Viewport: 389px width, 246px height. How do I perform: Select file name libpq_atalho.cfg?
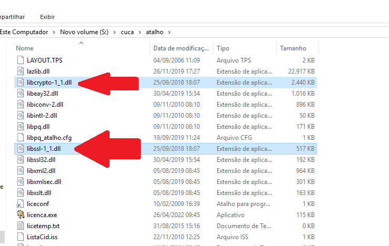(x=49, y=138)
